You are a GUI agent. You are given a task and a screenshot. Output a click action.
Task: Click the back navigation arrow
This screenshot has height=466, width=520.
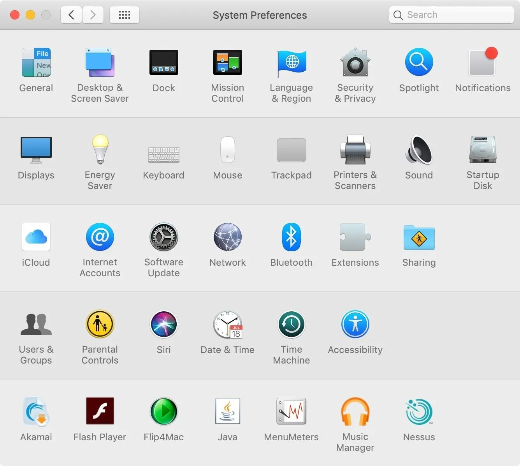pyautogui.click(x=71, y=15)
